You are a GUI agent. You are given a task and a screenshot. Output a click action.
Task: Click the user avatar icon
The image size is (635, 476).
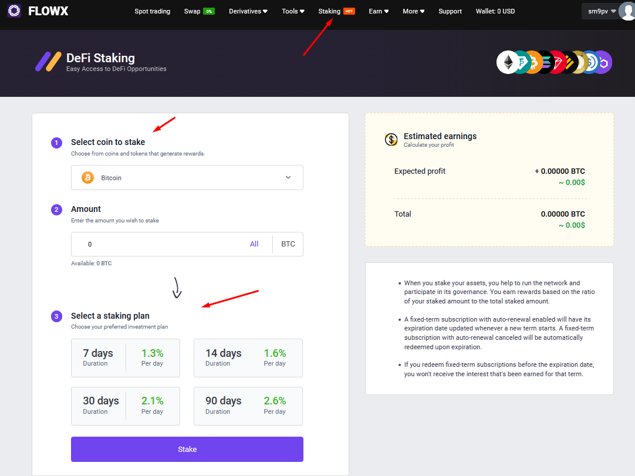(x=628, y=11)
